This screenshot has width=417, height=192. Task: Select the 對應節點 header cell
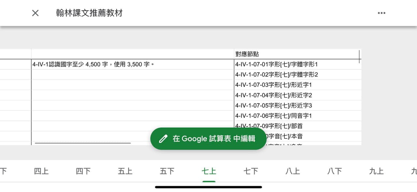297,54
